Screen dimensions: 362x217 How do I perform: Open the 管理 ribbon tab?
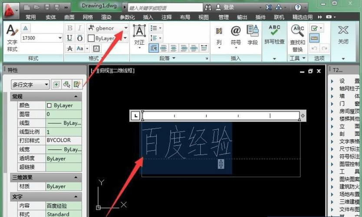tap(224, 17)
